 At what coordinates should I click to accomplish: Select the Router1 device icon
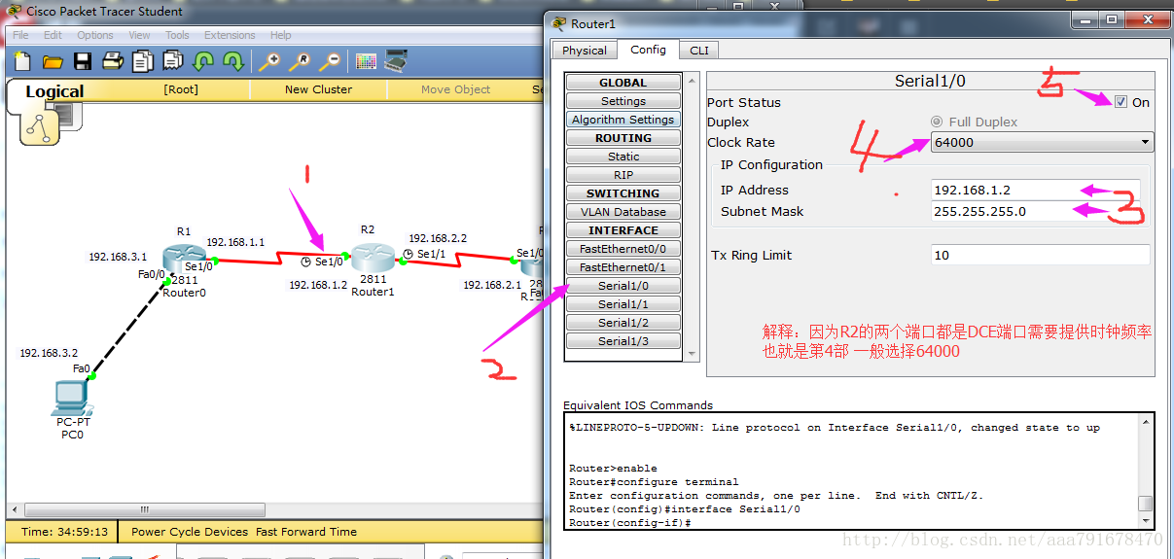(372, 258)
